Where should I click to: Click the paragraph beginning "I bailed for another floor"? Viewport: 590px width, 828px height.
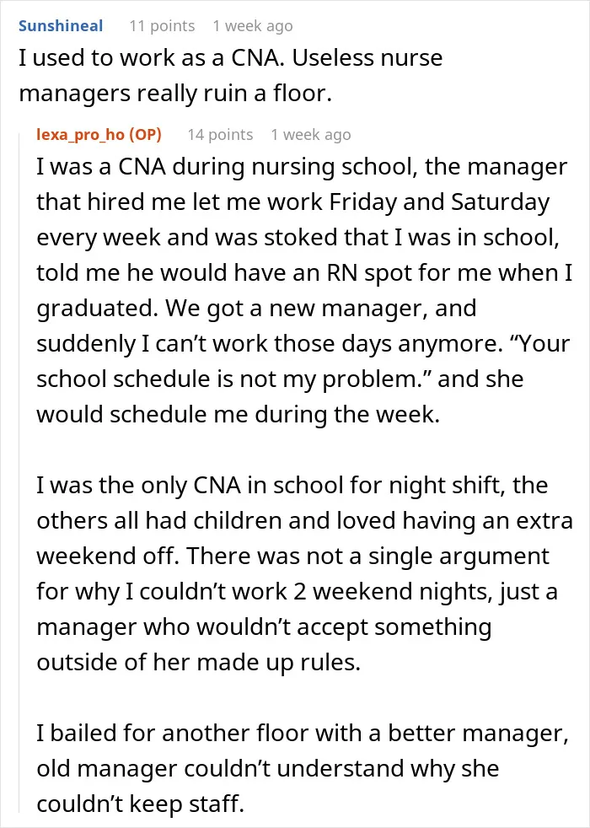pos(303,768)
